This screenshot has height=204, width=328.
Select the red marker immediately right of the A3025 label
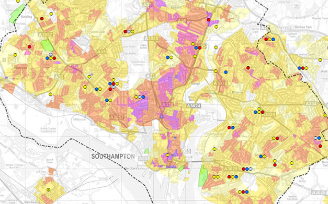click(x=243, y=169)
